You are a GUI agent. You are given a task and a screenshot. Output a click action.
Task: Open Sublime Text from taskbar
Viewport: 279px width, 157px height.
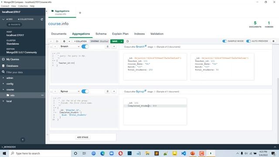click(157, 153)
